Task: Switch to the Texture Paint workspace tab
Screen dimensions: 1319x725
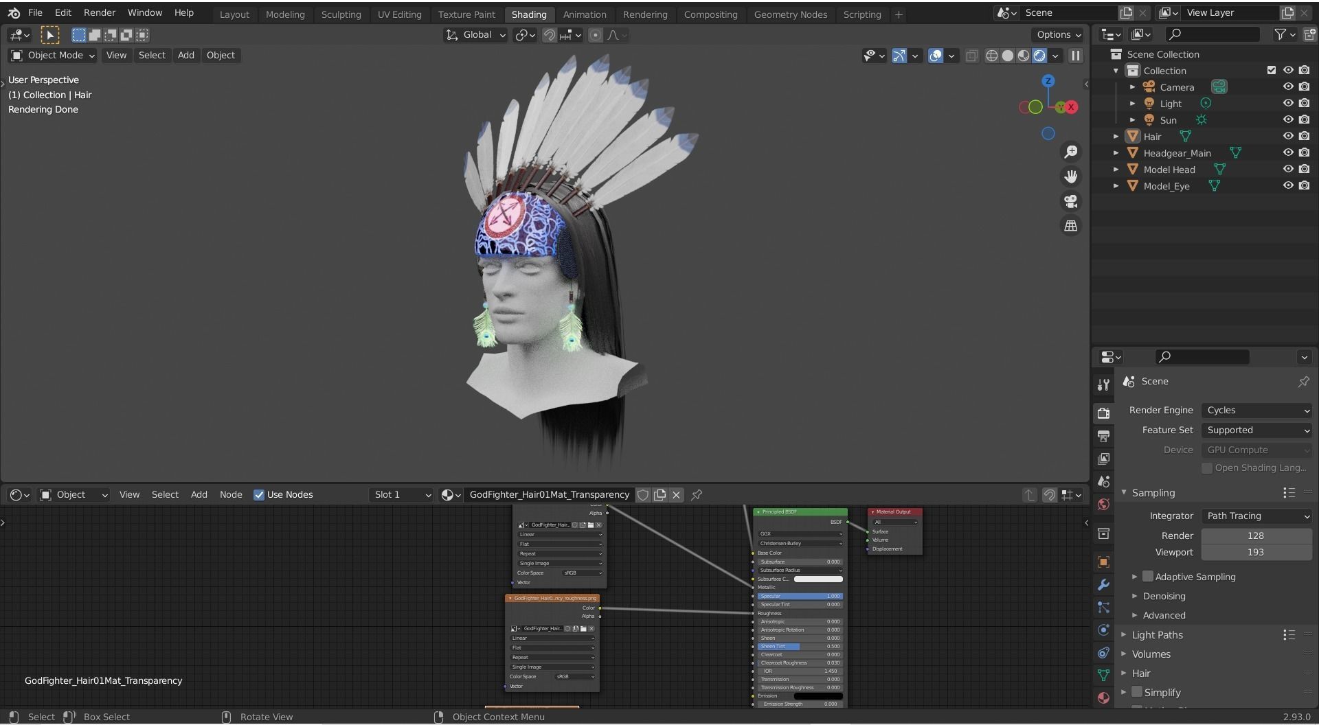Action: click(466, 14)
